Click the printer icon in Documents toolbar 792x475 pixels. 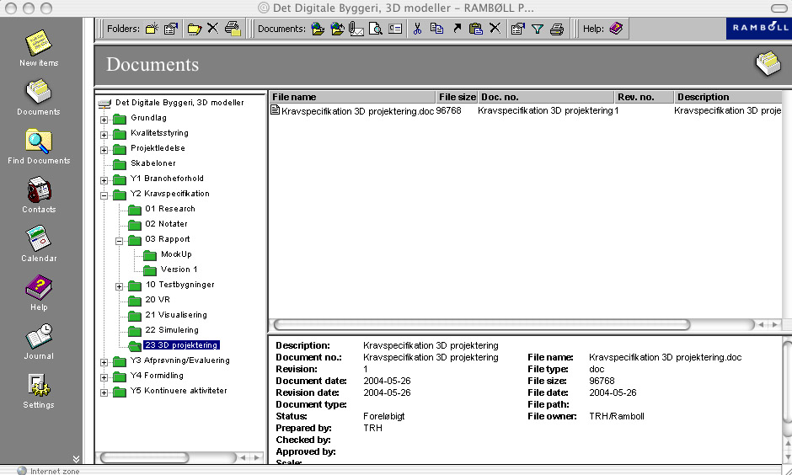(x=557, y=29)
